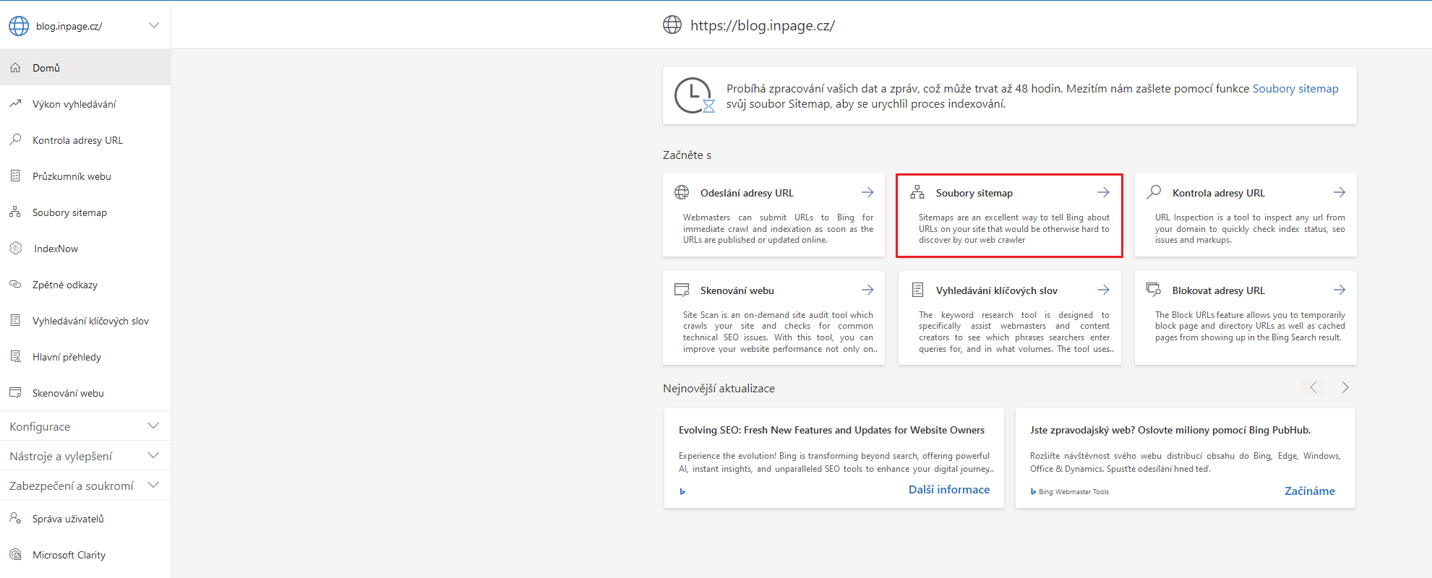The image size is (1432, 578).
Task: Expand the Zabezpečení a soukromí section
Action: point(153,486)
